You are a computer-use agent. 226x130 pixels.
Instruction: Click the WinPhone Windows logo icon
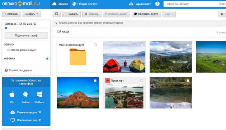[x=39, y=95]
